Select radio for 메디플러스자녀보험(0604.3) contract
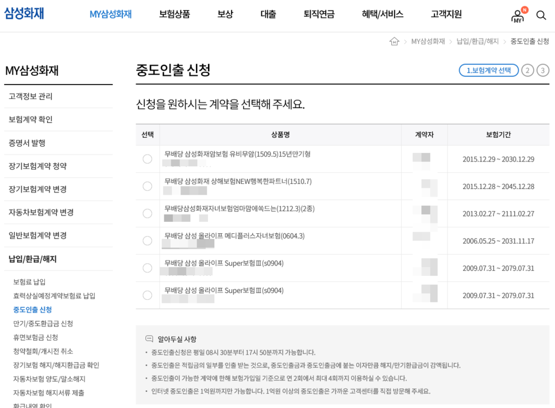The image size is (555, 408). [147, 241]
